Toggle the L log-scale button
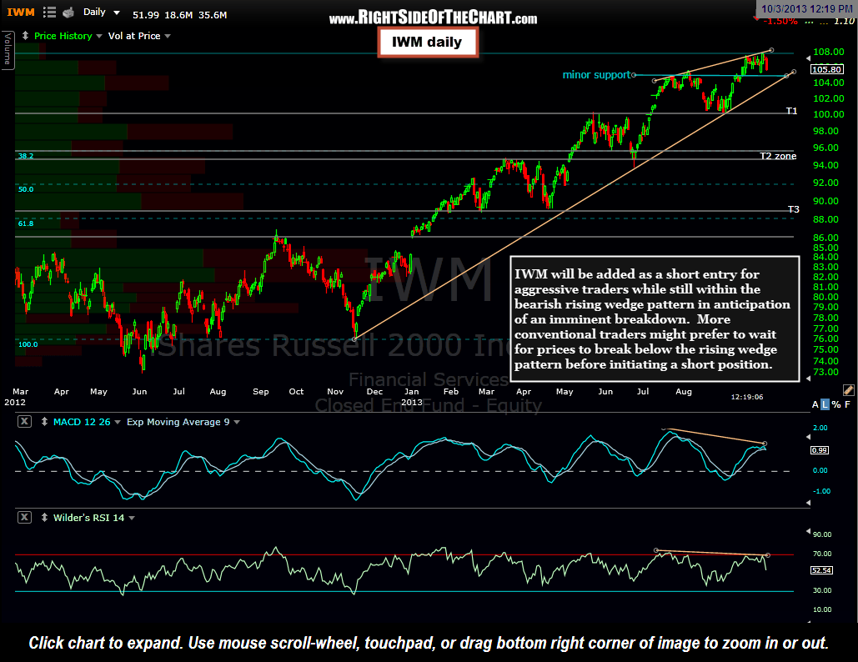 pos(825,404)
